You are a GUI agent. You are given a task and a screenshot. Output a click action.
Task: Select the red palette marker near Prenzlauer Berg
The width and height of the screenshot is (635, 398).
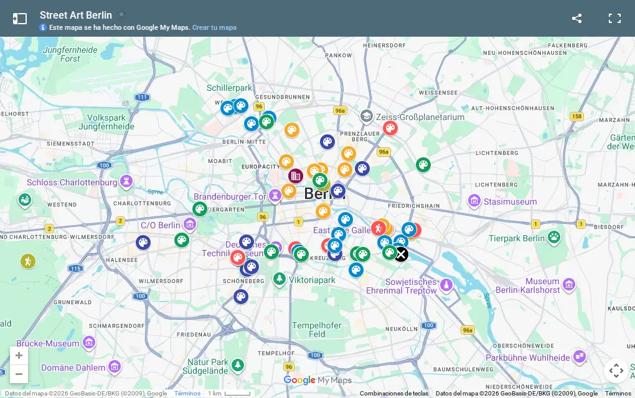tap(390, 128)
